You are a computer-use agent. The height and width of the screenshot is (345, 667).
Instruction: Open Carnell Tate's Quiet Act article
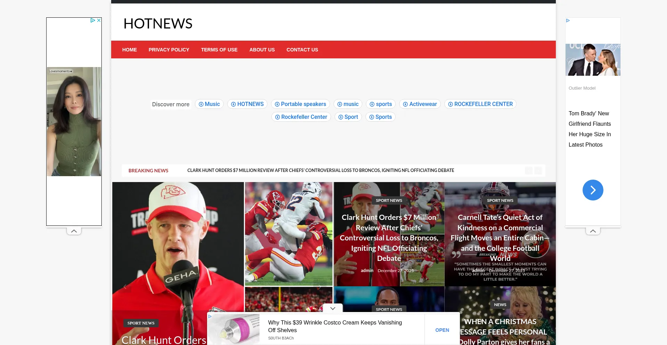pos(500,238)
